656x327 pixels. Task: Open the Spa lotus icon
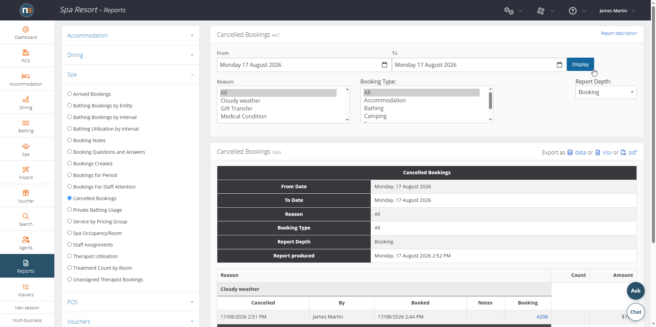tap(26, 146)
